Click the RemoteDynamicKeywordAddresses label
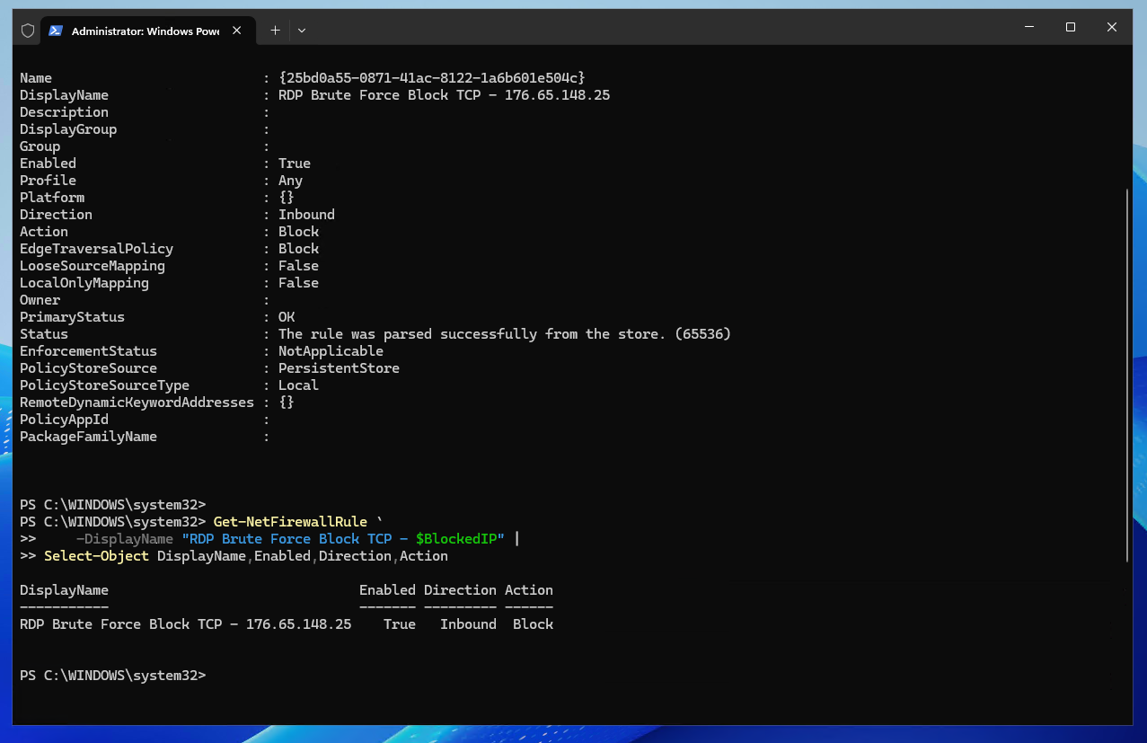The image size is (1147, 743). point(137,402)
